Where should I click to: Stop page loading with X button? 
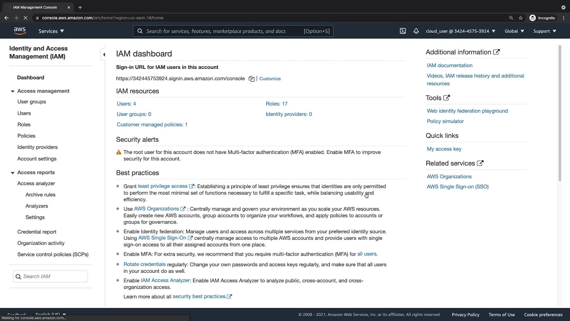point(26,18)
